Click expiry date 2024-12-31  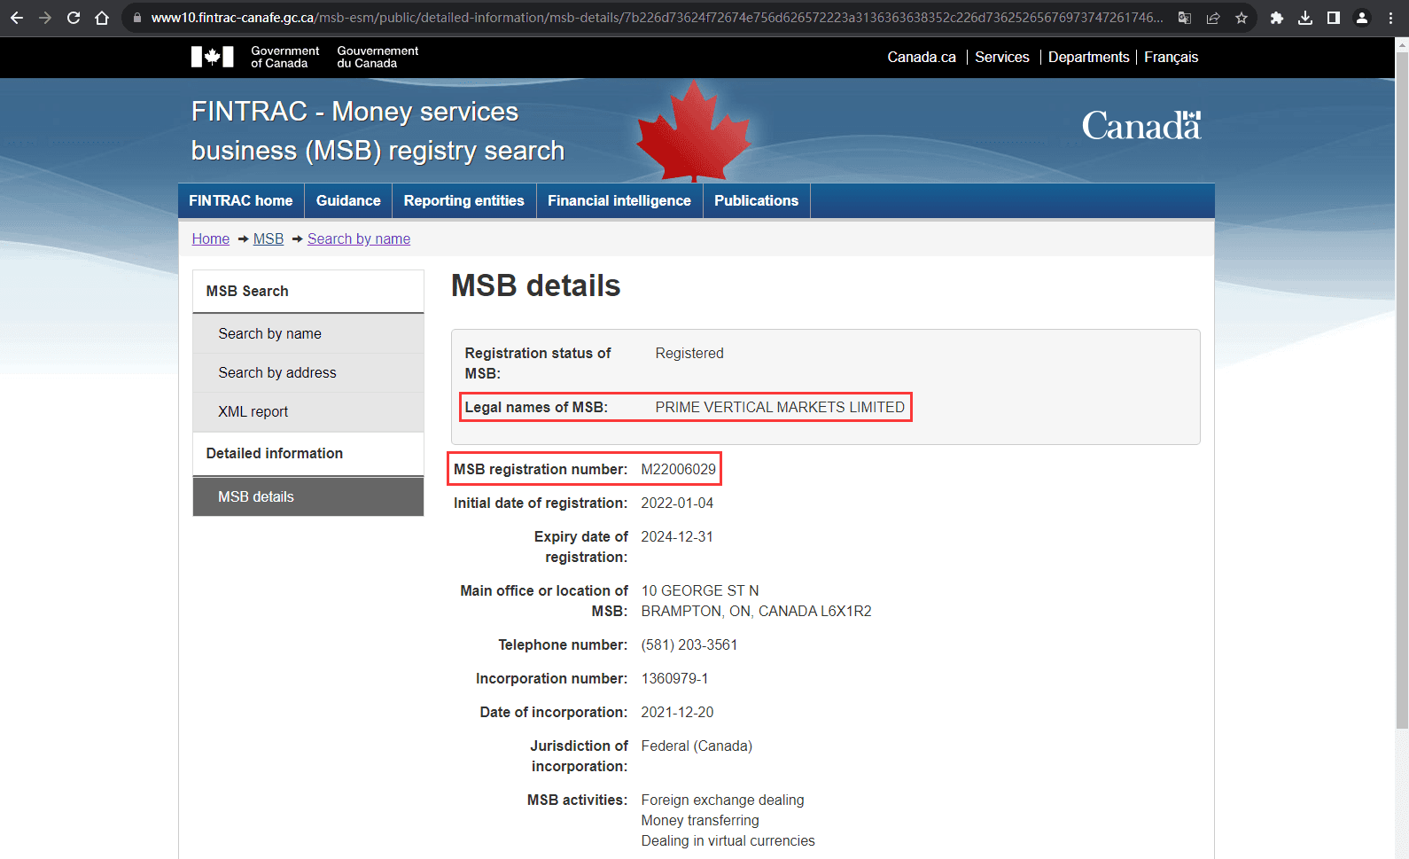(x=677, y=536)
